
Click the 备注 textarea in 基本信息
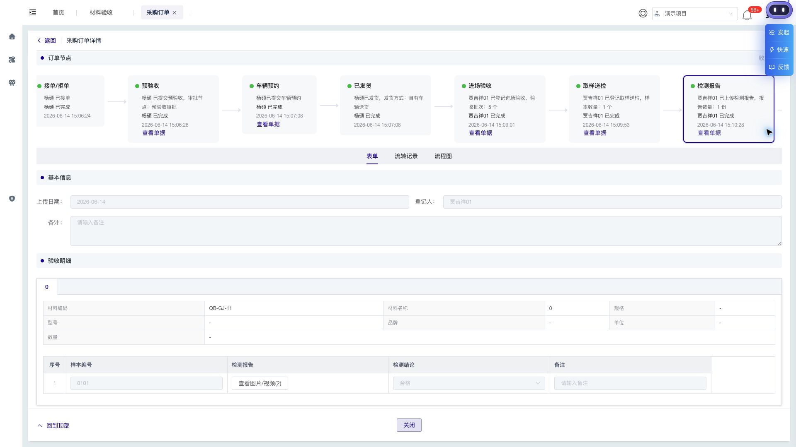click(426, 231)
